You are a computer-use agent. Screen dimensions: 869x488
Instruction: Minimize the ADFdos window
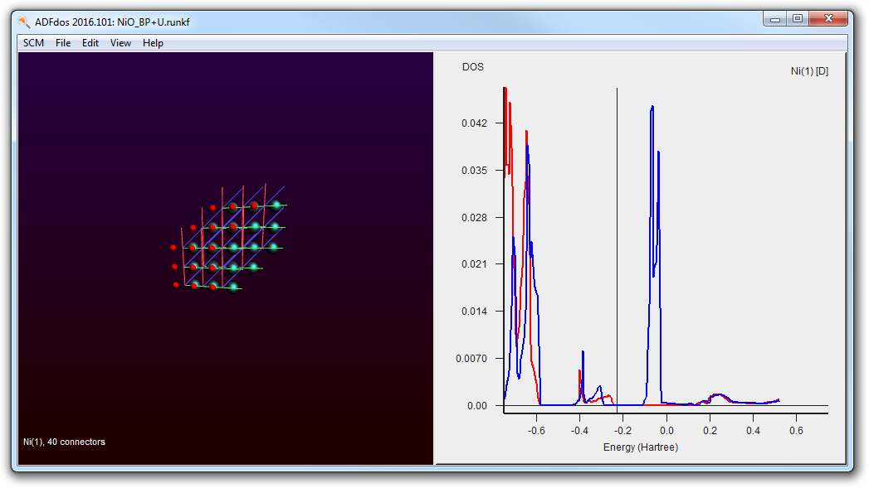click(774, 19)
